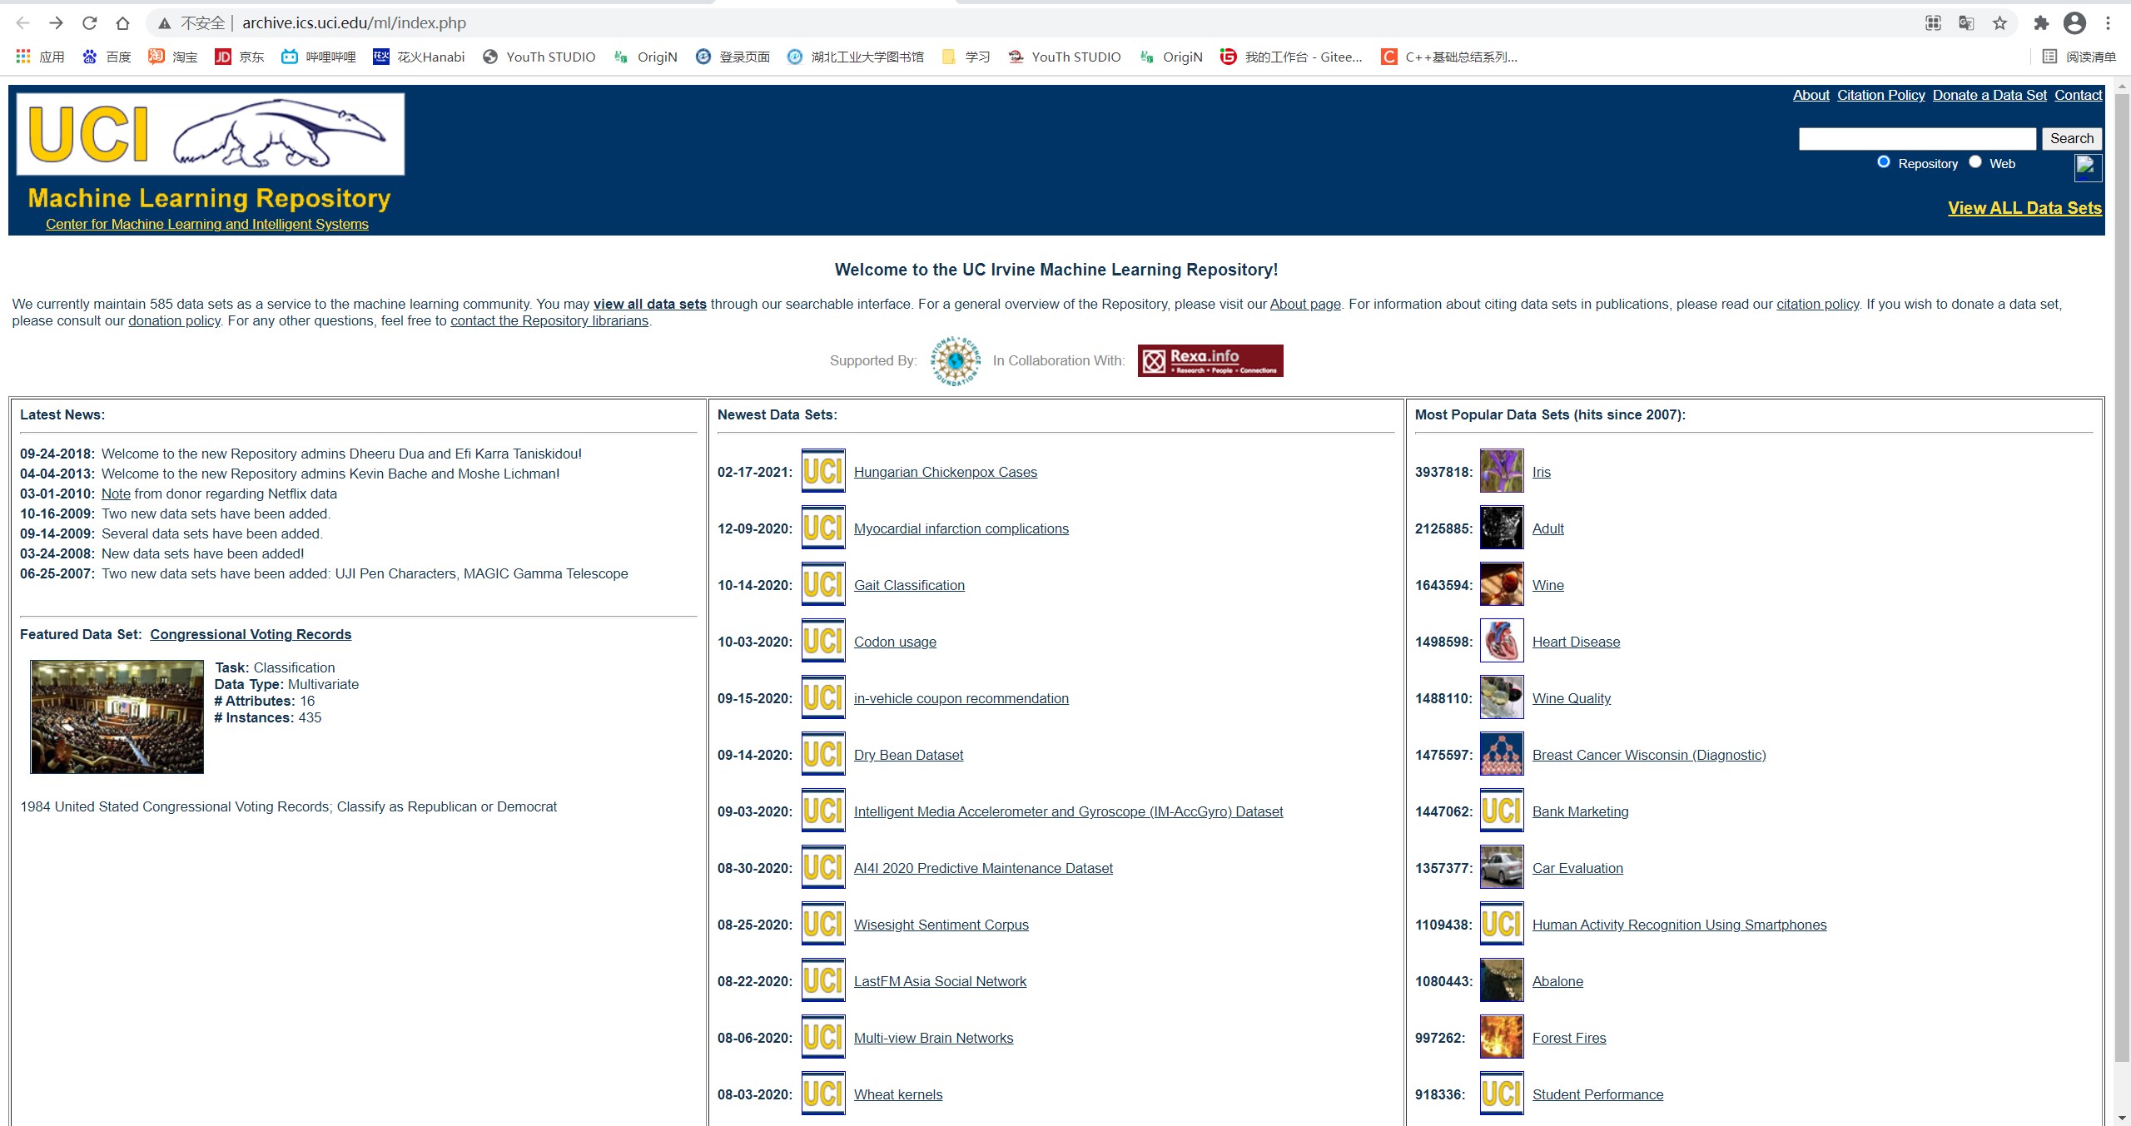Screen dimensions: 2131x1126
Task: Click the Rexa.info collaboration logo
Action: pos(1210,360)
